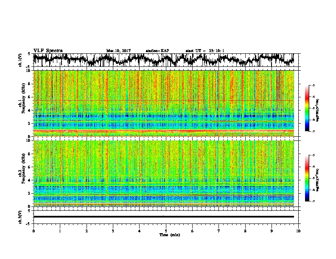This screenshot has width=336, height=259.
Task: Click time axis tick label "4"
Action: pyautogui.click(x=140, y=231)
